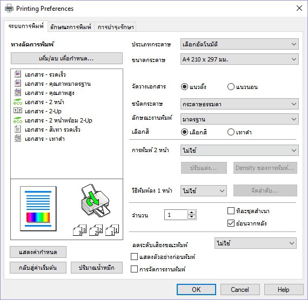Click icon beside เอกสาร - สีเทา รวดเร็ว
Image resolution: width=308 pixels, height=300 pixels.
point(18,129)
